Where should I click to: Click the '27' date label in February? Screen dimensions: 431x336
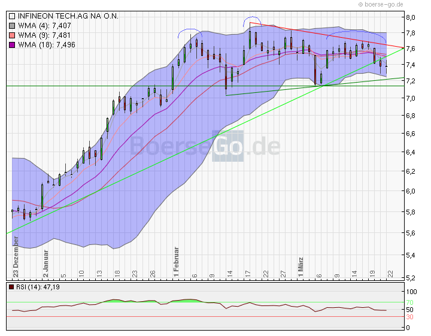(283, 274)
